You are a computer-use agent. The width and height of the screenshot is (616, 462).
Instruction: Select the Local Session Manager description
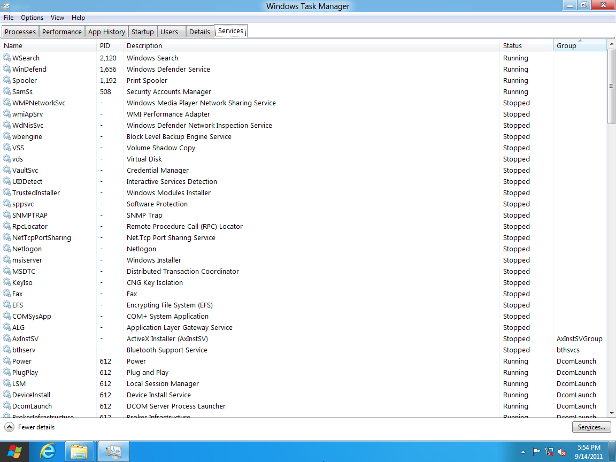click(163, 383)
